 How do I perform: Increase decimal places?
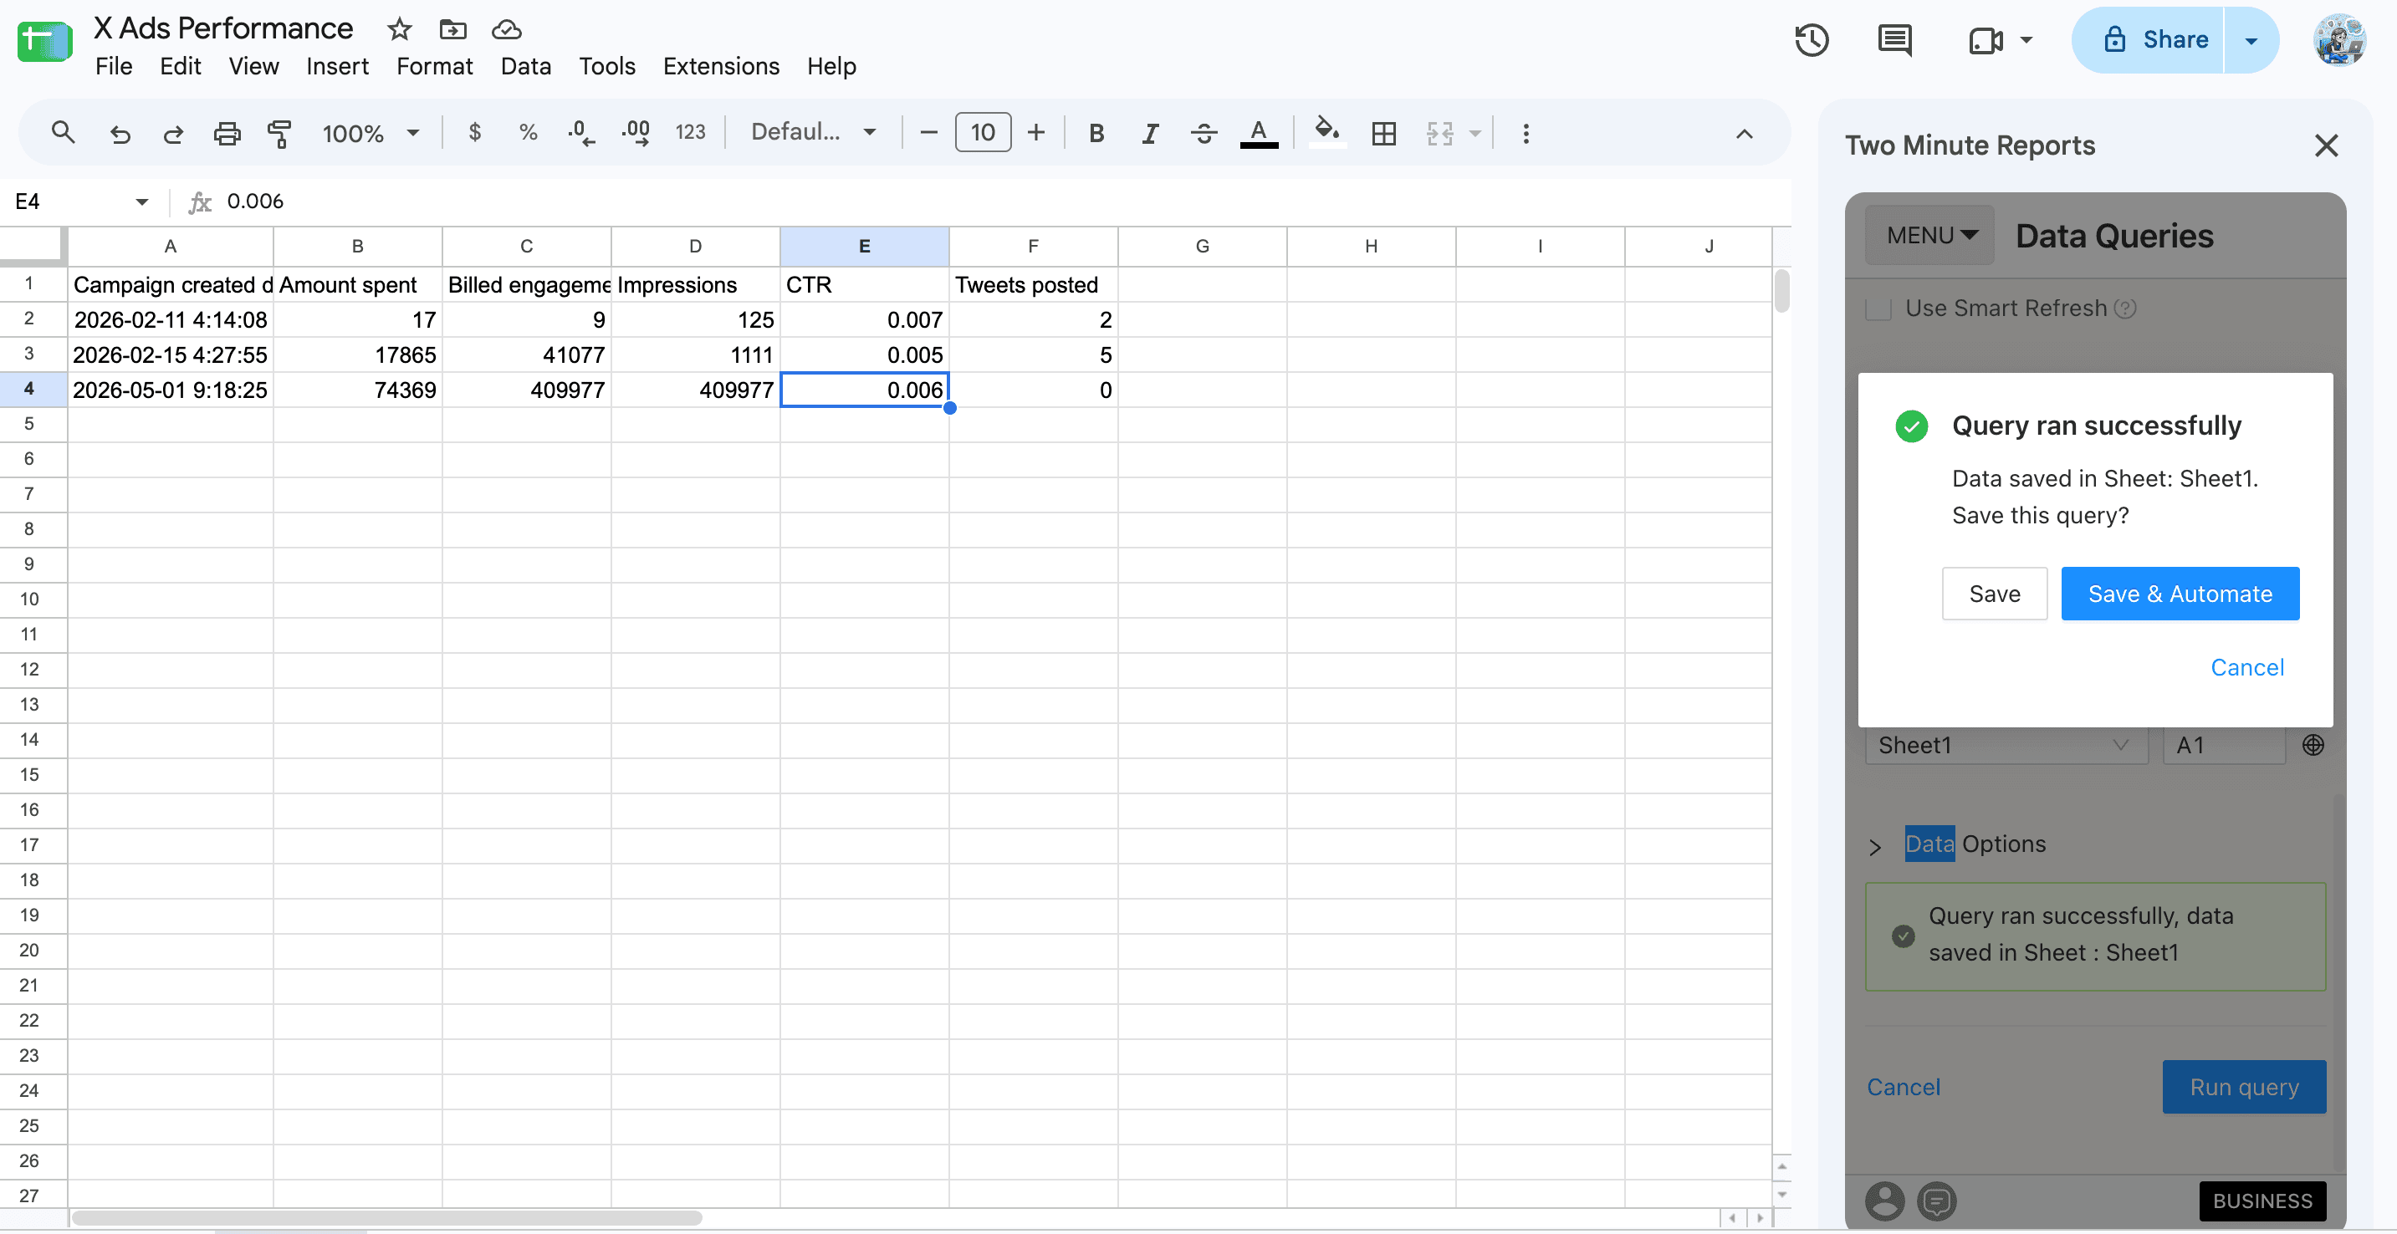point(636,132)
